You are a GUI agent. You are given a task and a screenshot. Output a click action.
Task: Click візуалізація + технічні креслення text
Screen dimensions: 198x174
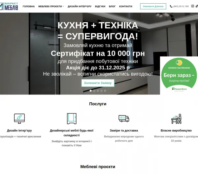click(x=20, y=136)
